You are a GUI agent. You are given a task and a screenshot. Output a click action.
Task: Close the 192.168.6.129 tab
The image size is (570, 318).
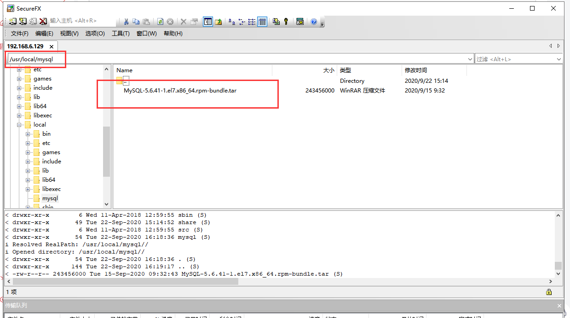pos(52,46)
